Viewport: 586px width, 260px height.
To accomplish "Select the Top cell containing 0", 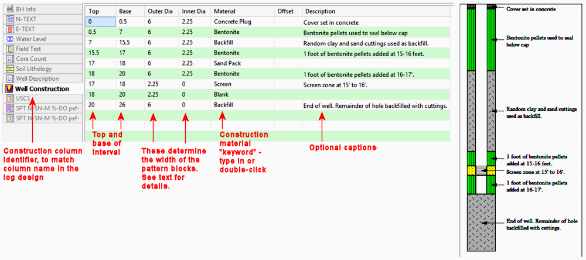I will (100, 22).
